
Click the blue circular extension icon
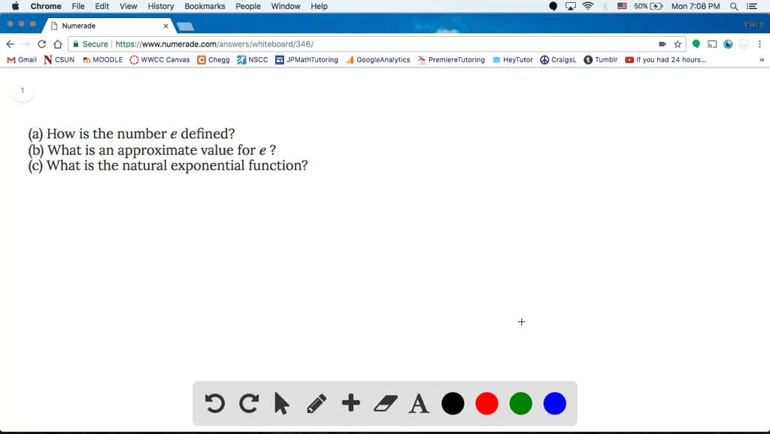click(728, 44)
